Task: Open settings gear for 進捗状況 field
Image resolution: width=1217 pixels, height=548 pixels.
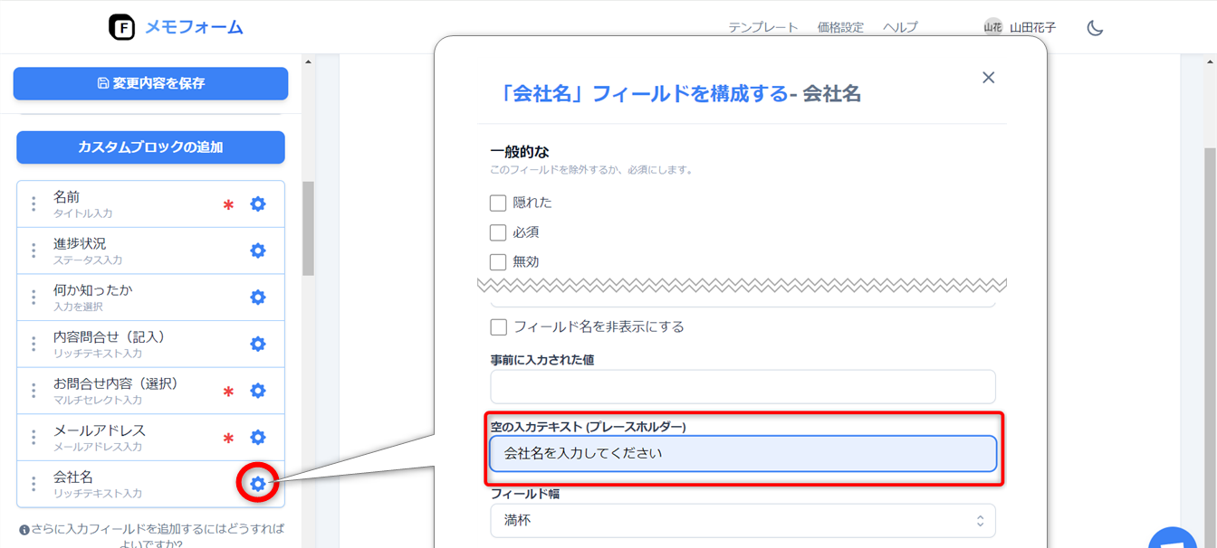Action: (258, 250)
